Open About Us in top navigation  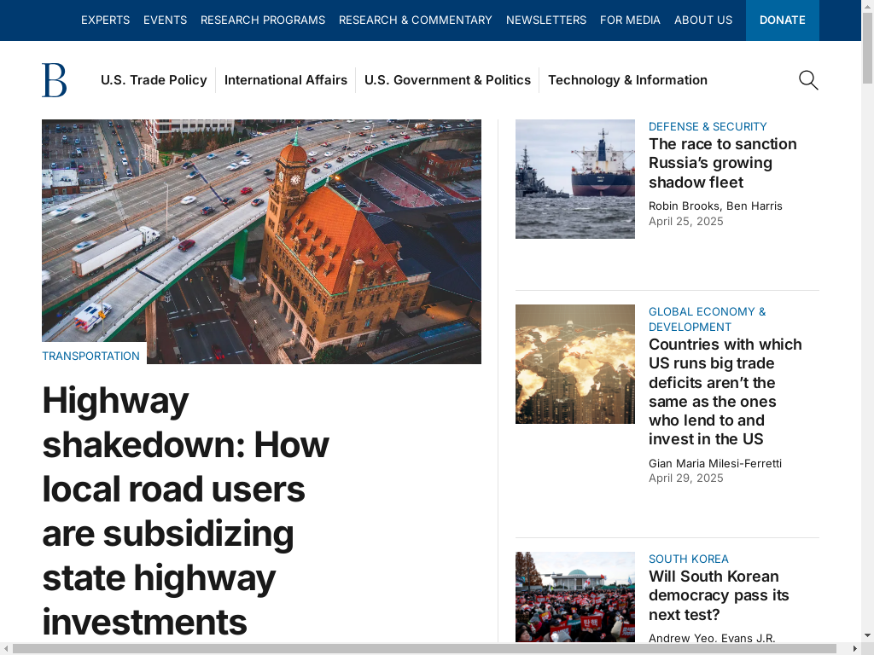[703, 20]
